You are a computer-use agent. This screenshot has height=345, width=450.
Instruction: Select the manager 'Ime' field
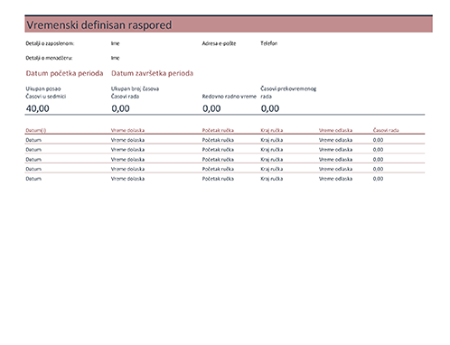pos(115,58)
